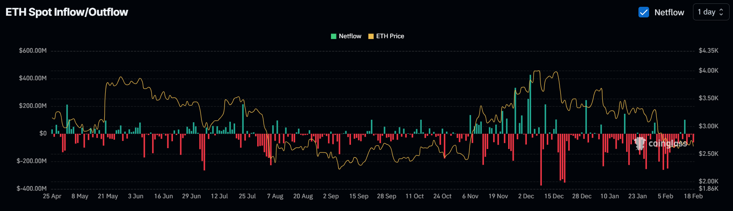
Task: Click the 29 Jun date label
Action: click(x=191, y=196)
